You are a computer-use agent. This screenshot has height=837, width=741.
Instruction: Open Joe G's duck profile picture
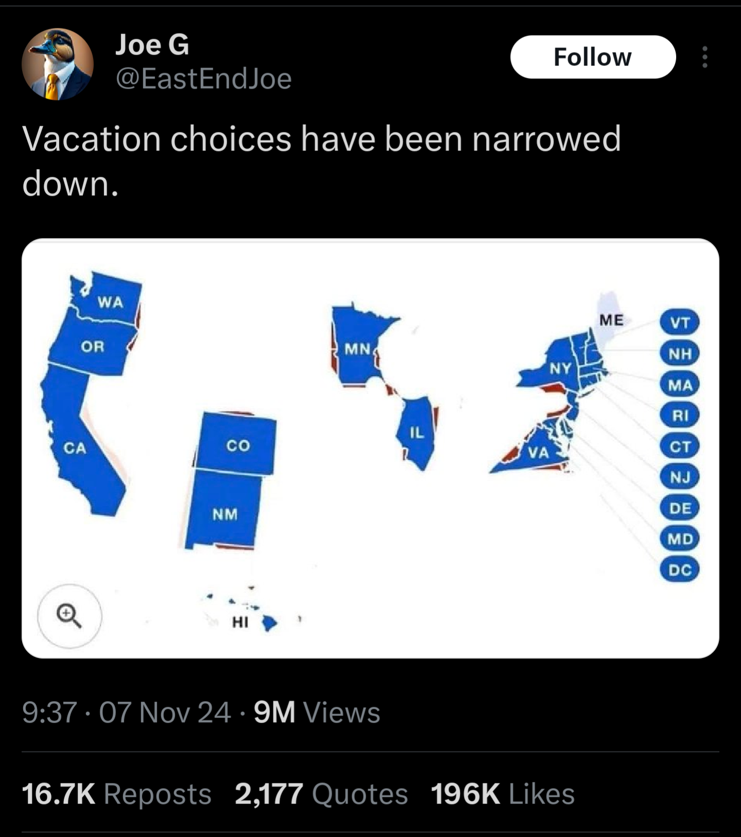click(58, 64)
